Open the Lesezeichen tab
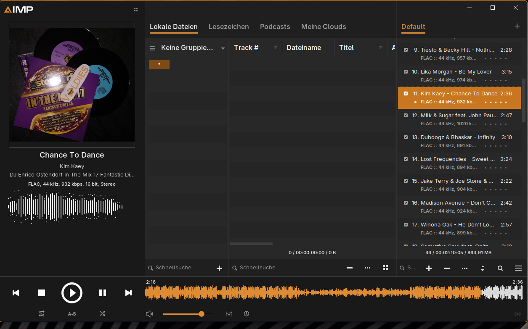The width and height of the screenshot is (528, 329). [x=229, y=26]
